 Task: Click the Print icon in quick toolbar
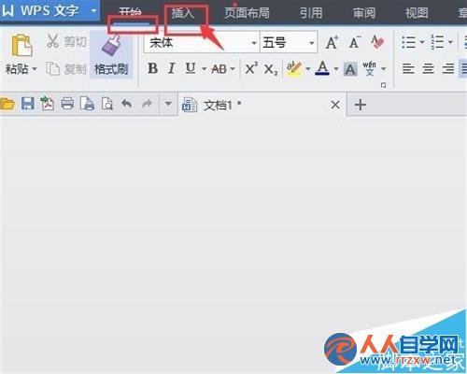click(x=67, y=104)
